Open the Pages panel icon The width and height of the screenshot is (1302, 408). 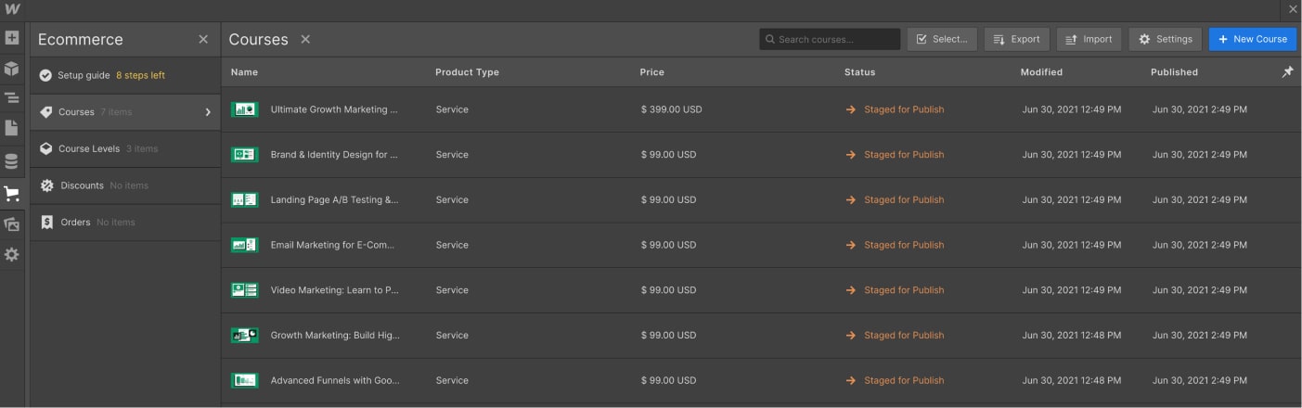pyautogui.click(x=11, y=128)
